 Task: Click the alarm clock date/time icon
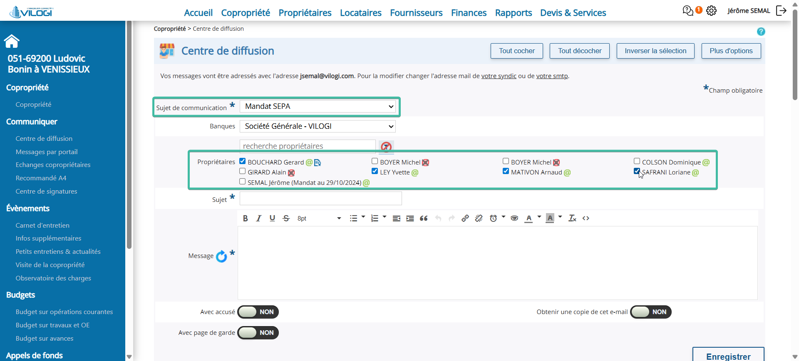pos(493,218)
